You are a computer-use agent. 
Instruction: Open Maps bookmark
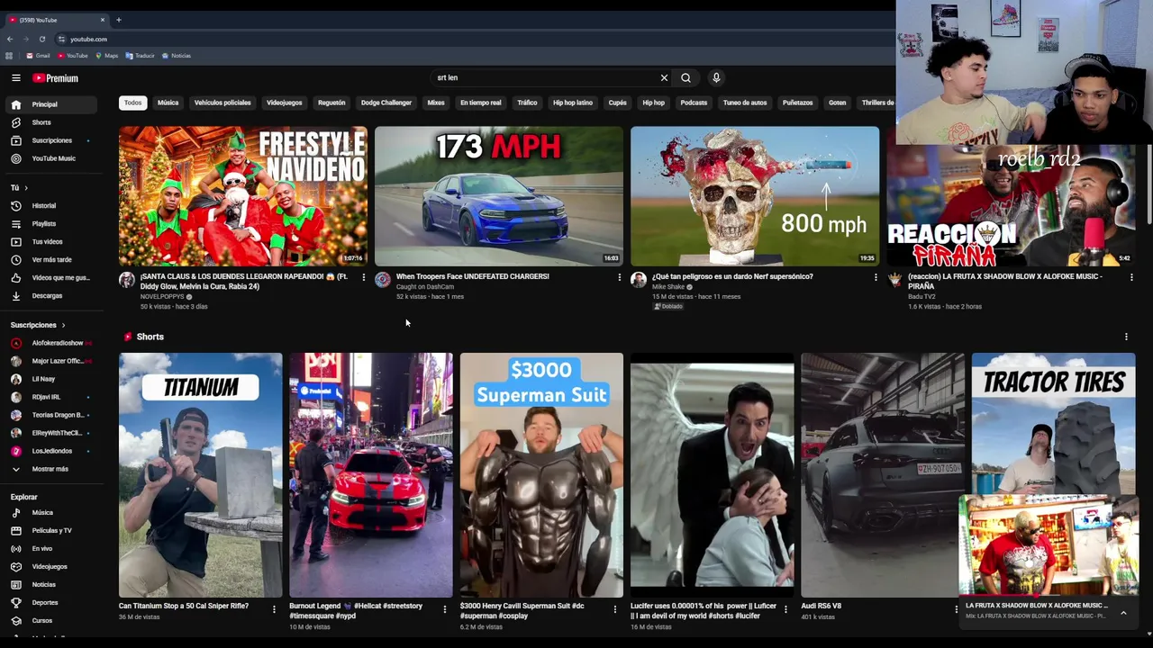point(106,56)
